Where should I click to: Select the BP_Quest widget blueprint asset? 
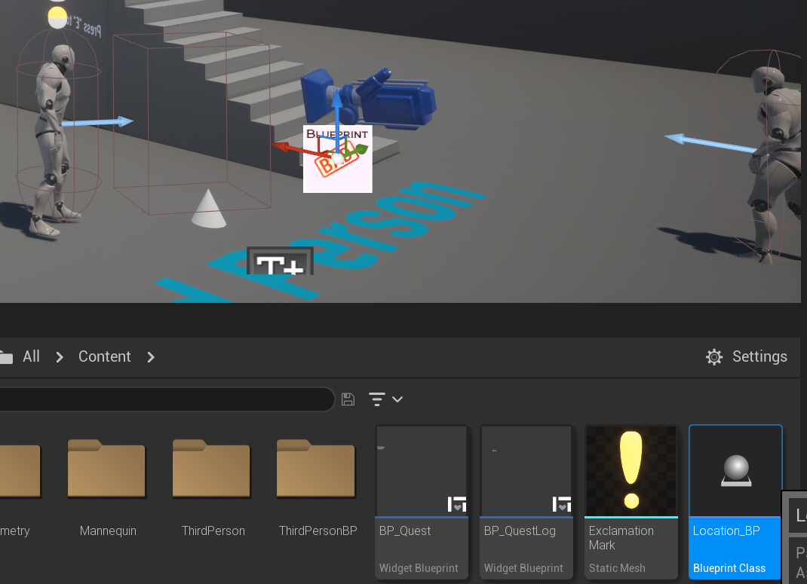click(422, 502)
